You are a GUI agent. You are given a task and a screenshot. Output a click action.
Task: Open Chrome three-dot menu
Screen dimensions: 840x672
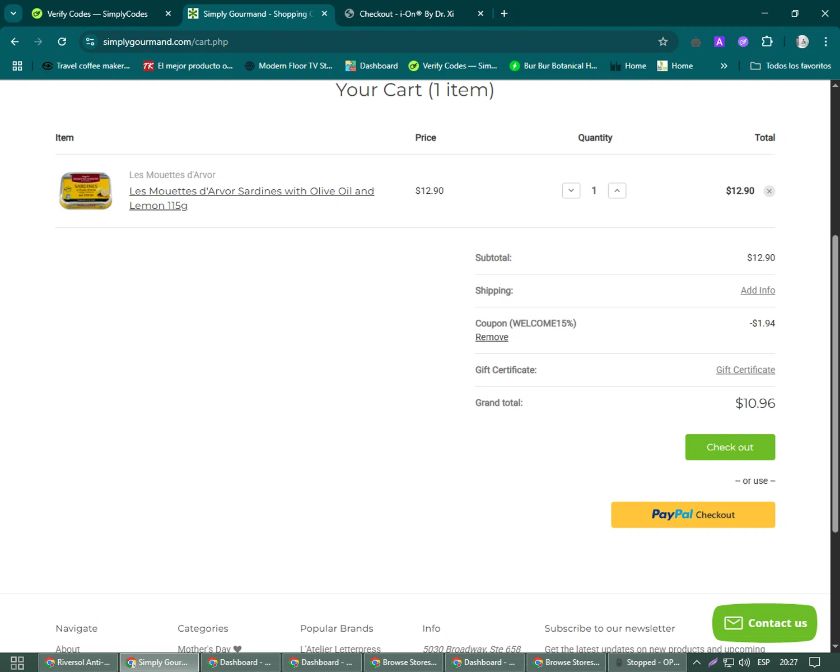pyautogui.click(x=825, y=41)
